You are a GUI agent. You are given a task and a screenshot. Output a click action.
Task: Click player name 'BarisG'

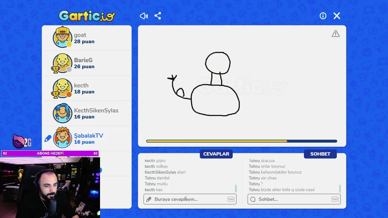(83, 60)
